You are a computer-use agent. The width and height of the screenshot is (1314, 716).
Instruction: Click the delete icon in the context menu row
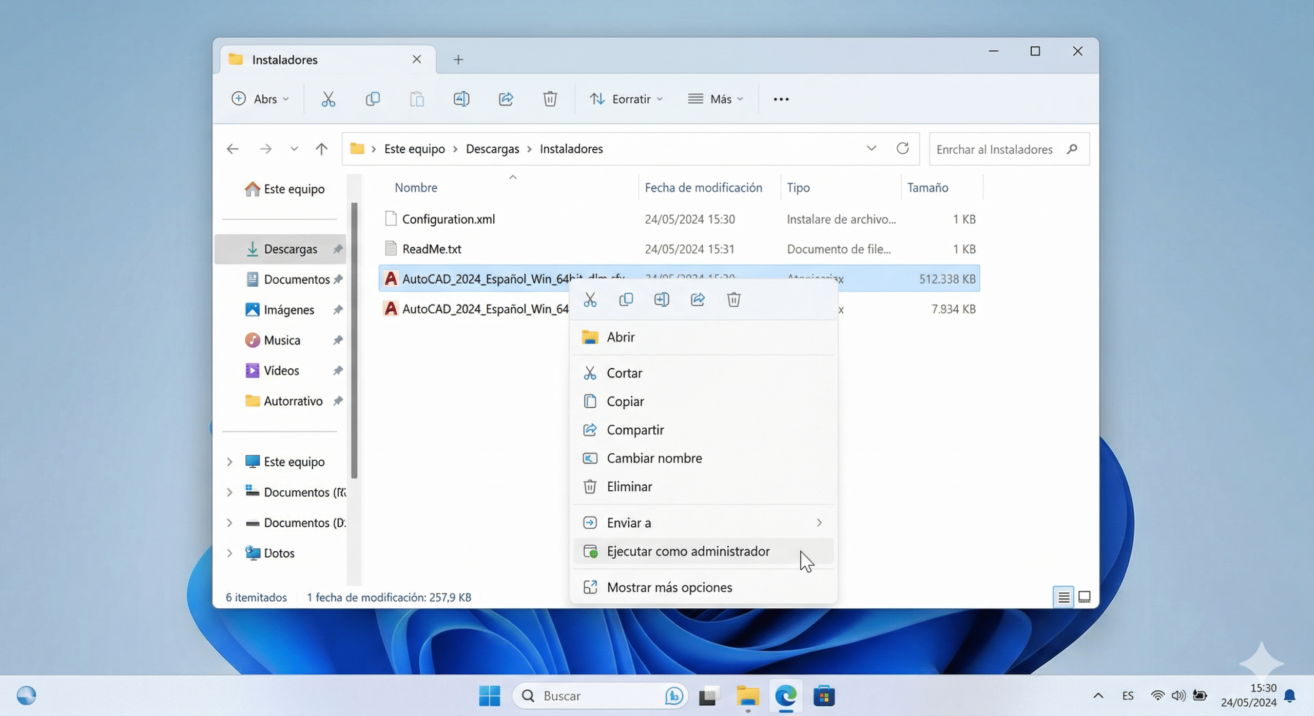(x=733, y=299)
